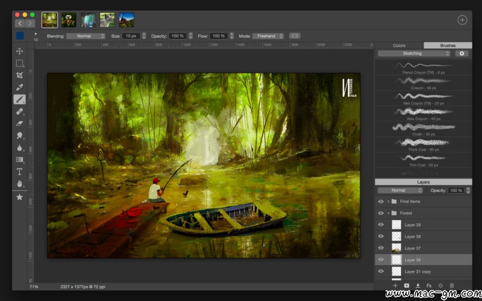
Task: Select the Wet Crayon (Tilt) brush
Action: coord(424,99)
